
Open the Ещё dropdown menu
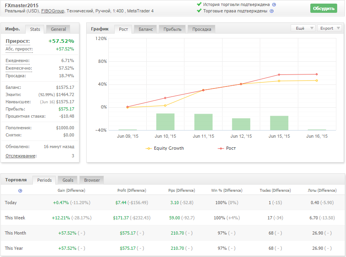click(303, 28)
